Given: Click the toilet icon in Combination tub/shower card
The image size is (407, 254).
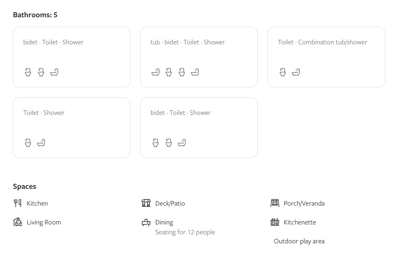Looking at the screenshot, I should (283, 72).
